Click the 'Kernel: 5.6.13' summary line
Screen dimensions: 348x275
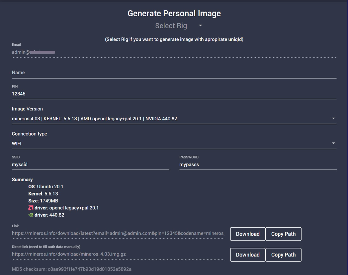click(x=43, y=194)
